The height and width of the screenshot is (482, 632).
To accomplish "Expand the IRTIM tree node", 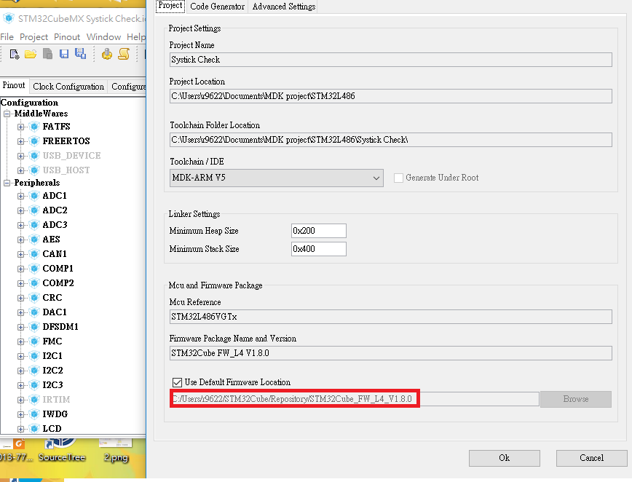I will 20,400.
